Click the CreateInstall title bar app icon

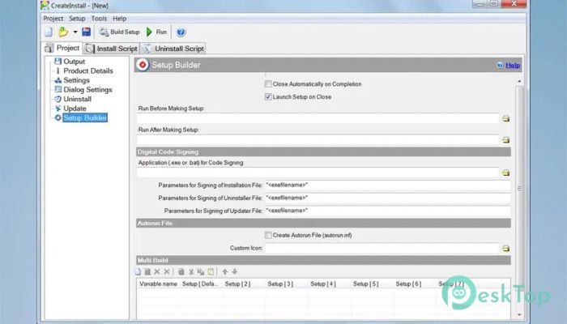45,5
